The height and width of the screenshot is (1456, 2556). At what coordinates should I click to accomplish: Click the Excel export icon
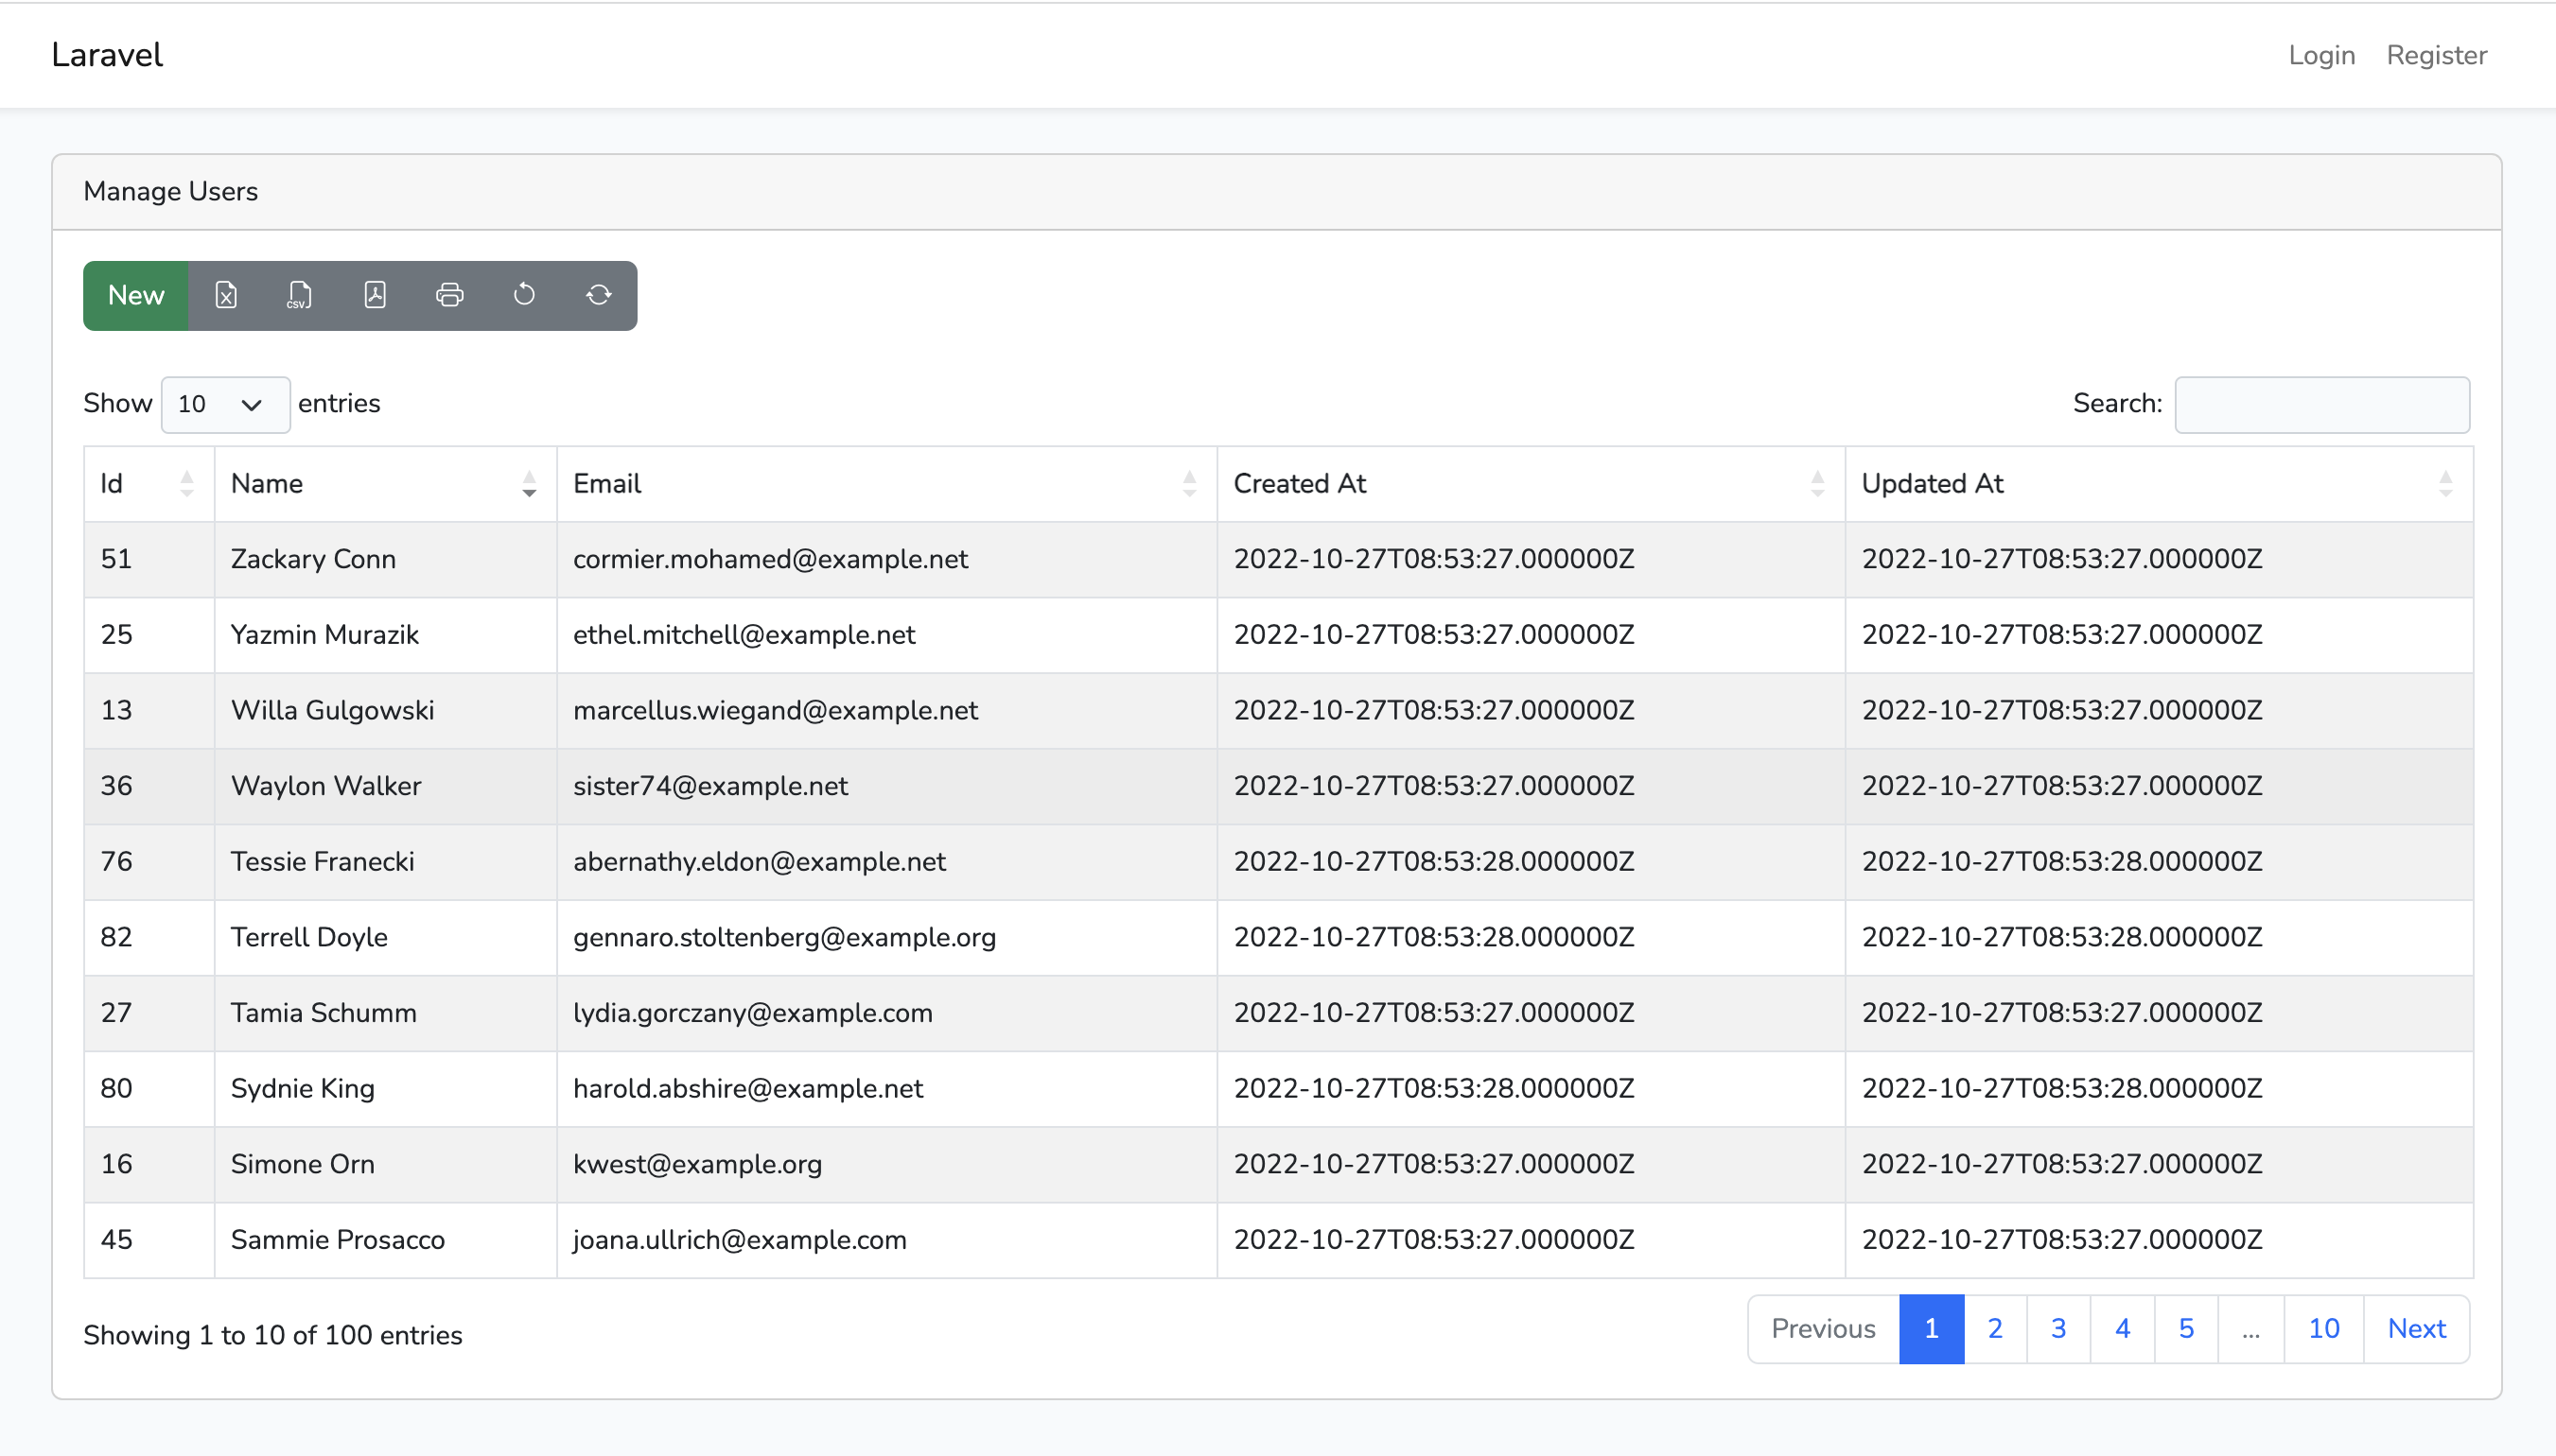(x=226, y=295)
